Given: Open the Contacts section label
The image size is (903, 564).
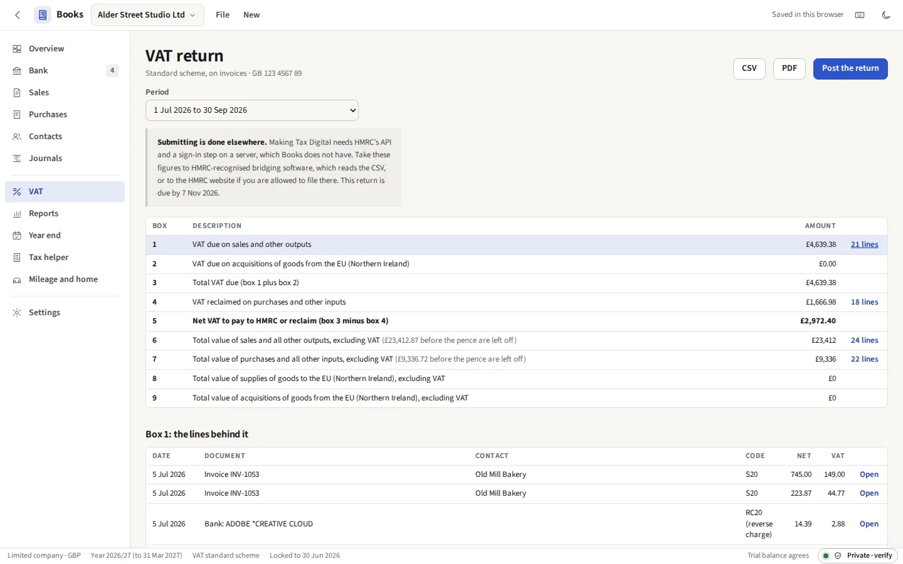Looking at the screenshot, I should [45, 137].
